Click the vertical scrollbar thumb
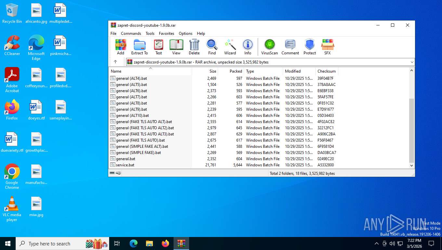The image size is (442, 250). [412, 130]
